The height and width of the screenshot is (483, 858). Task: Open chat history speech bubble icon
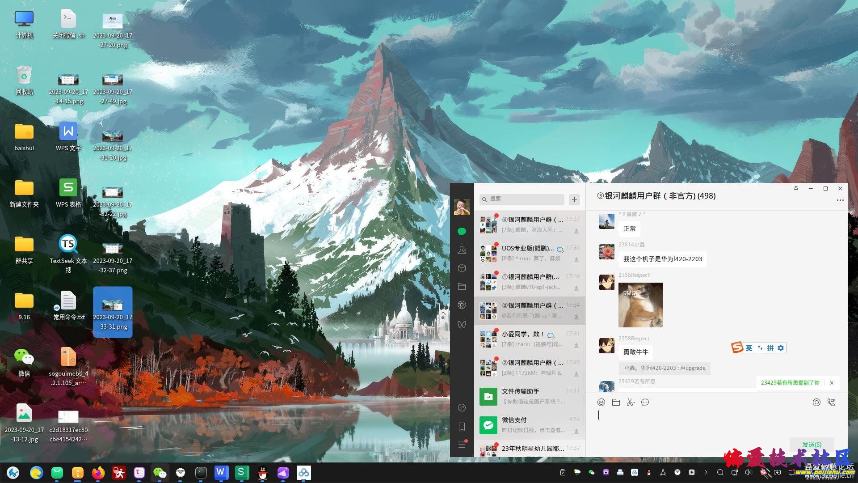(x=645, y=402)
